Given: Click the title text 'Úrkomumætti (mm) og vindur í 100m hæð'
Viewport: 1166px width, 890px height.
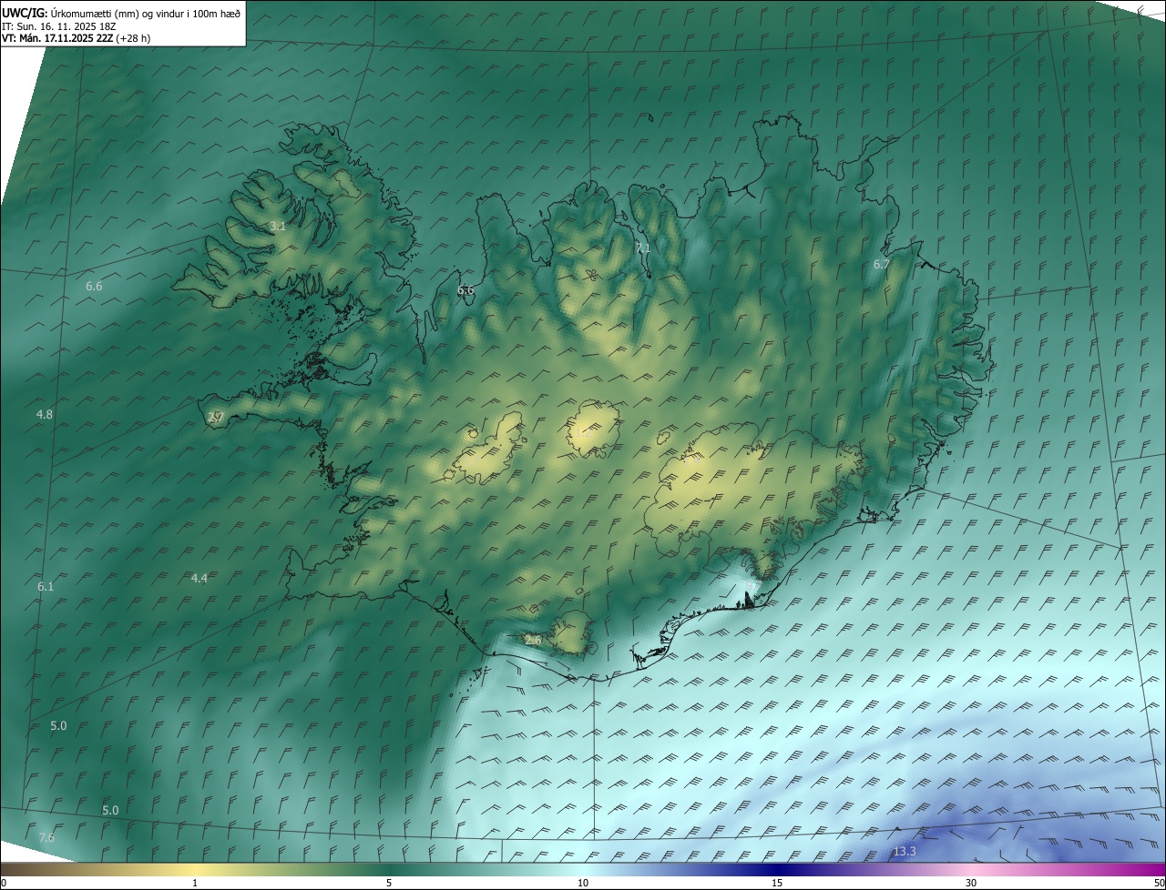Looking at the screenshot, I should (x=145, y=12).
